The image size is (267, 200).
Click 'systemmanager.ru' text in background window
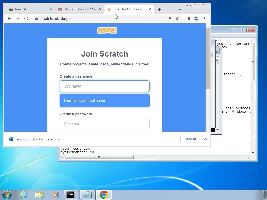77,152
